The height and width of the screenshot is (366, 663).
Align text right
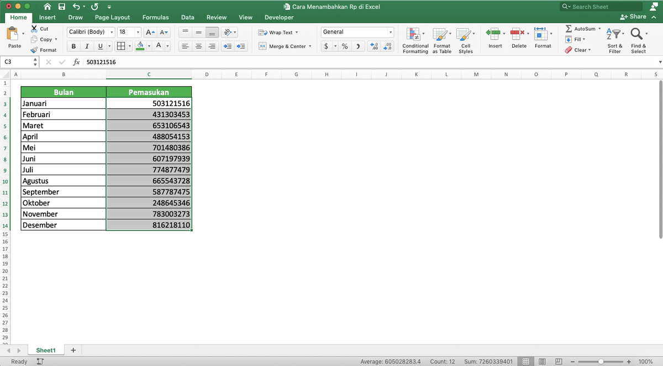(x=212, y=46)
